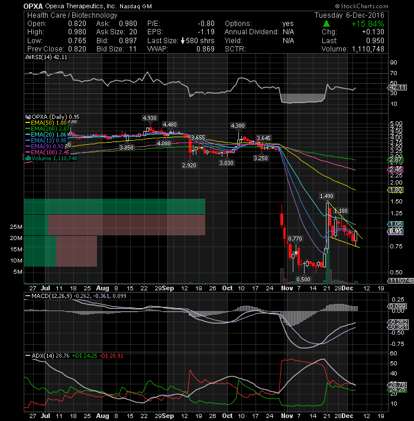Click the 4.930 peak price label
The height and width of the screenshot is (421, 414).
tap(150, 118)
